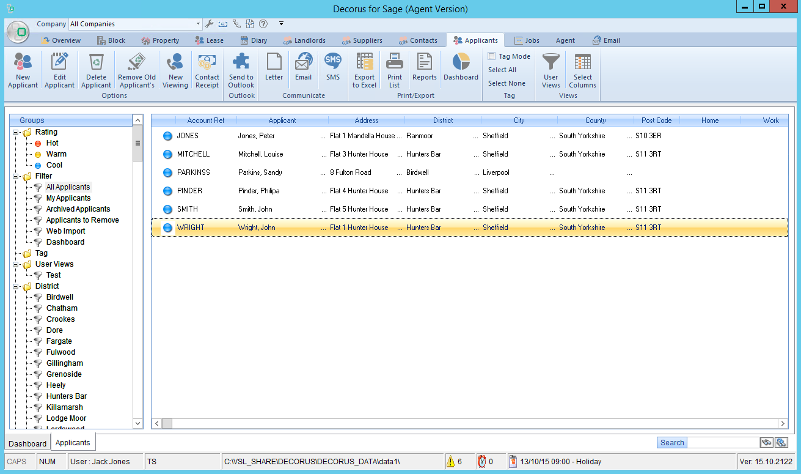
Task: Select the Jobs ribbon tab
Action: 527,40
